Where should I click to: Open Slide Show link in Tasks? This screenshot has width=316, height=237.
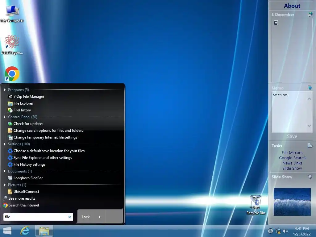pyautogui.click(x=292, y=168)
